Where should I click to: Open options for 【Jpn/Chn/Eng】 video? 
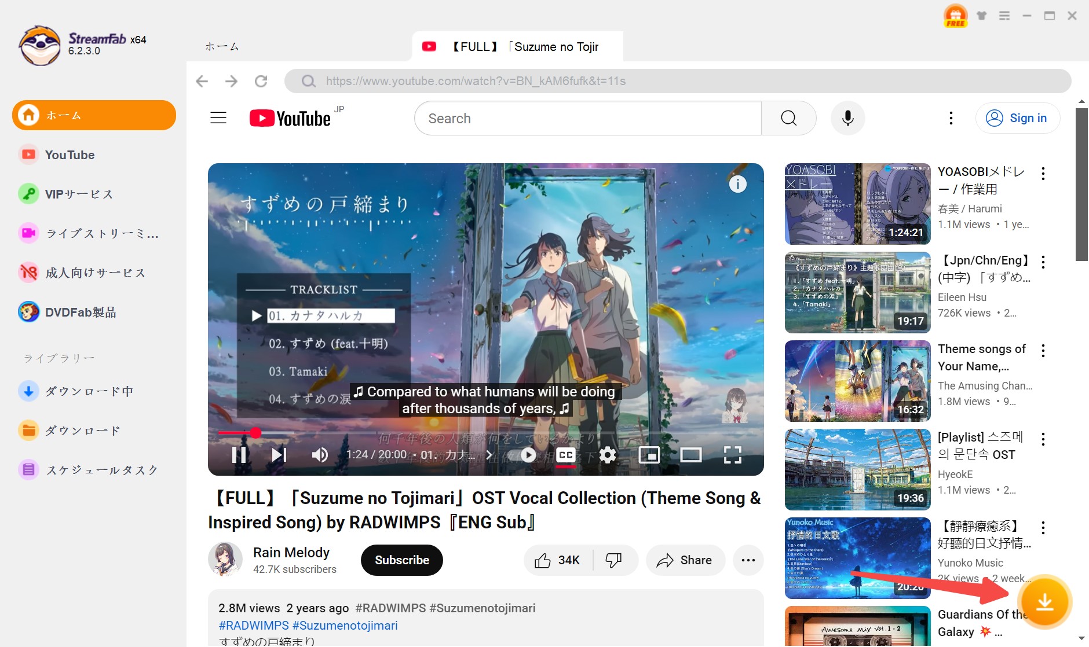pyautogui.click(x=1043, y=262)
